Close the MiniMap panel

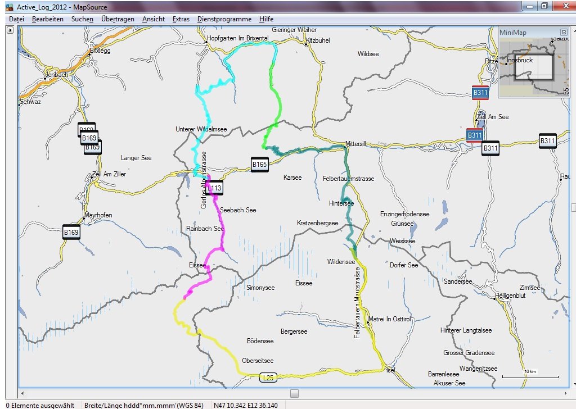click(x=564, y=33)
